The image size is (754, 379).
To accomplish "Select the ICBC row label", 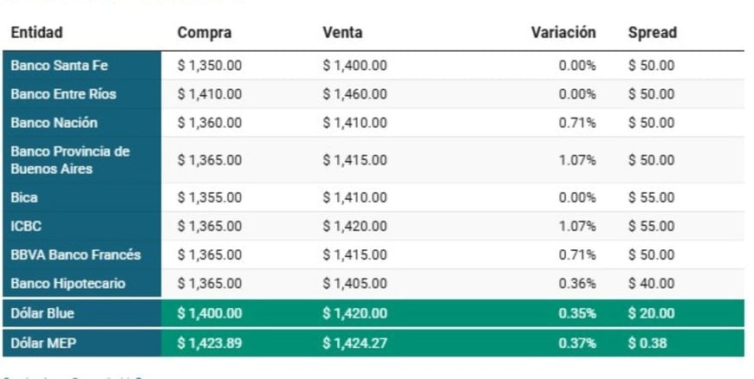I will (26, 226).
